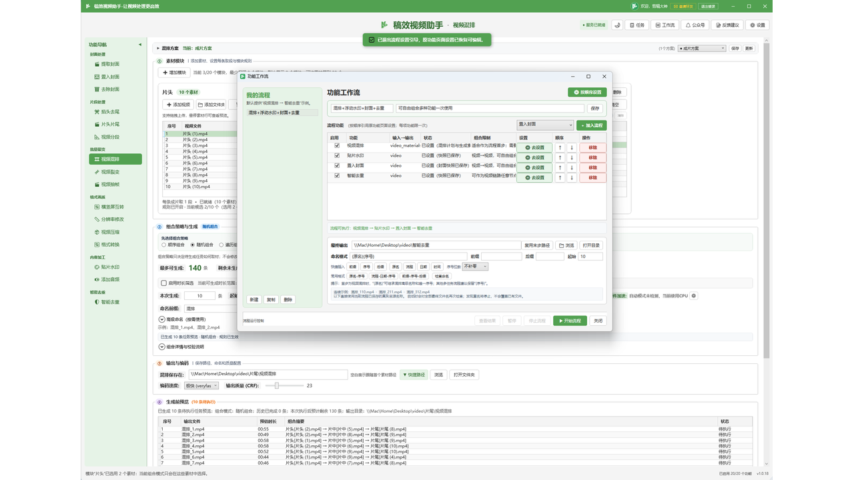Click 浏览 folder icon beside the 最终输出 path
The image size is (854, 480).
pos(566,245)
